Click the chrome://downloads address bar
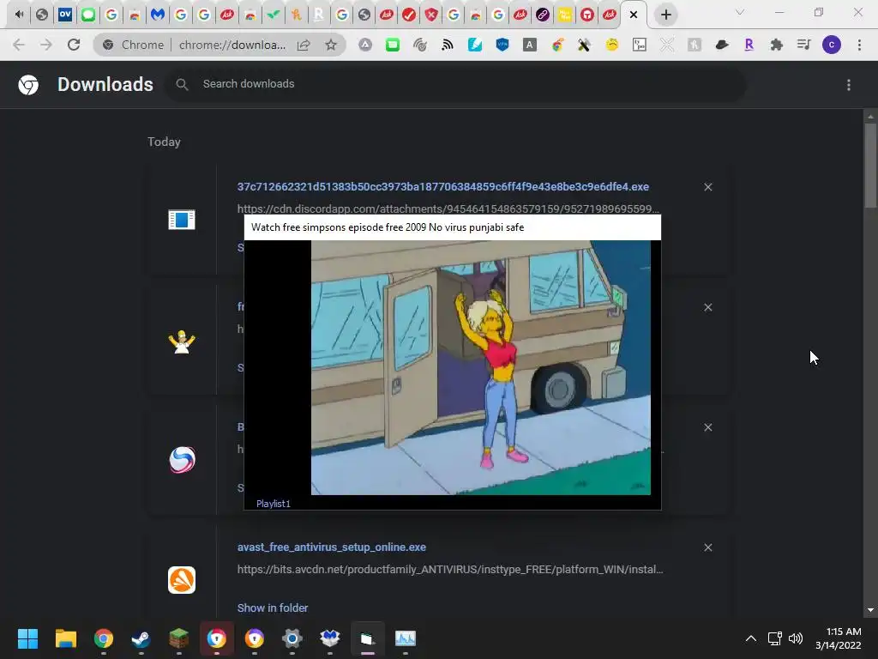This screenshot has height=659, width=878. (x=232, y=45)
